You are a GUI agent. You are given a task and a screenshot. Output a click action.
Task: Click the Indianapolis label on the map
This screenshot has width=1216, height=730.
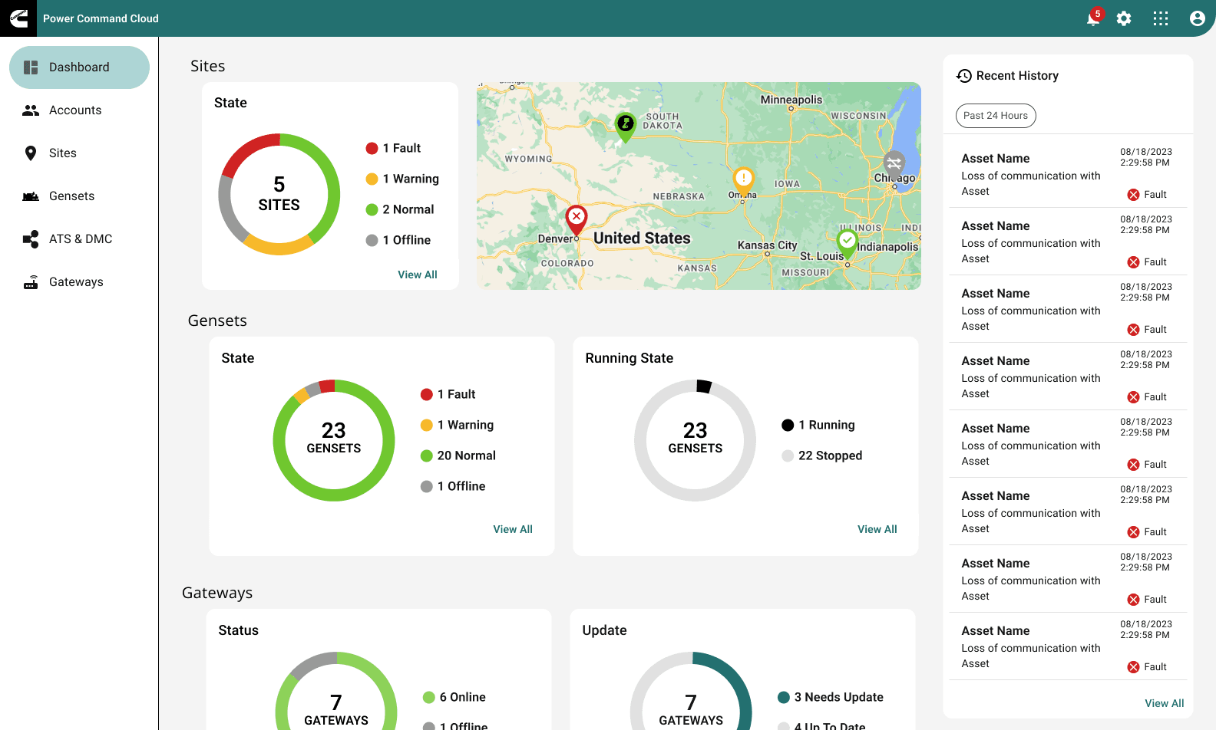887,247
